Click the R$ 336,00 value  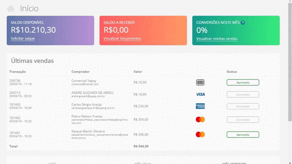coord(141,134)
